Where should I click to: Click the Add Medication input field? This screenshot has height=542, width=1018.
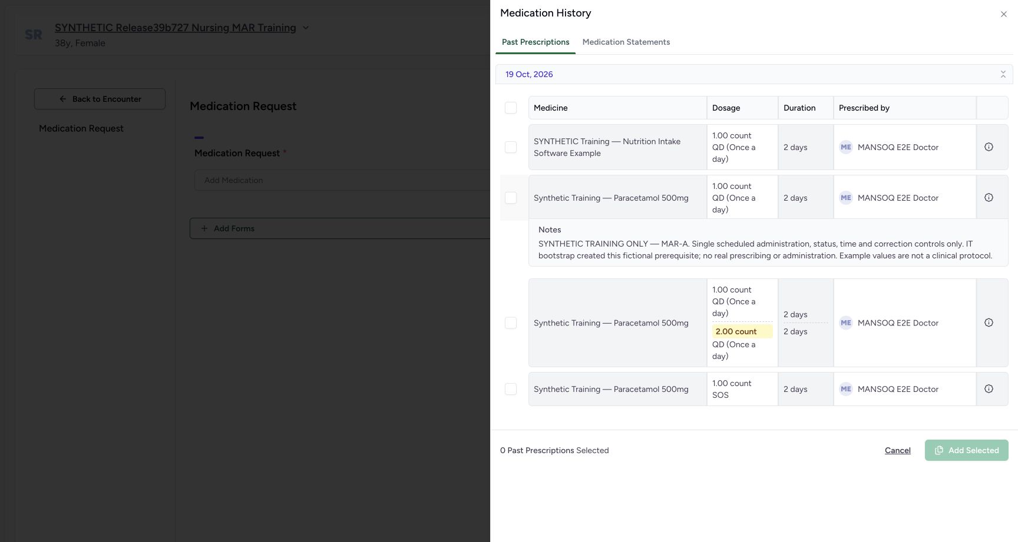(x=342, y=180)
